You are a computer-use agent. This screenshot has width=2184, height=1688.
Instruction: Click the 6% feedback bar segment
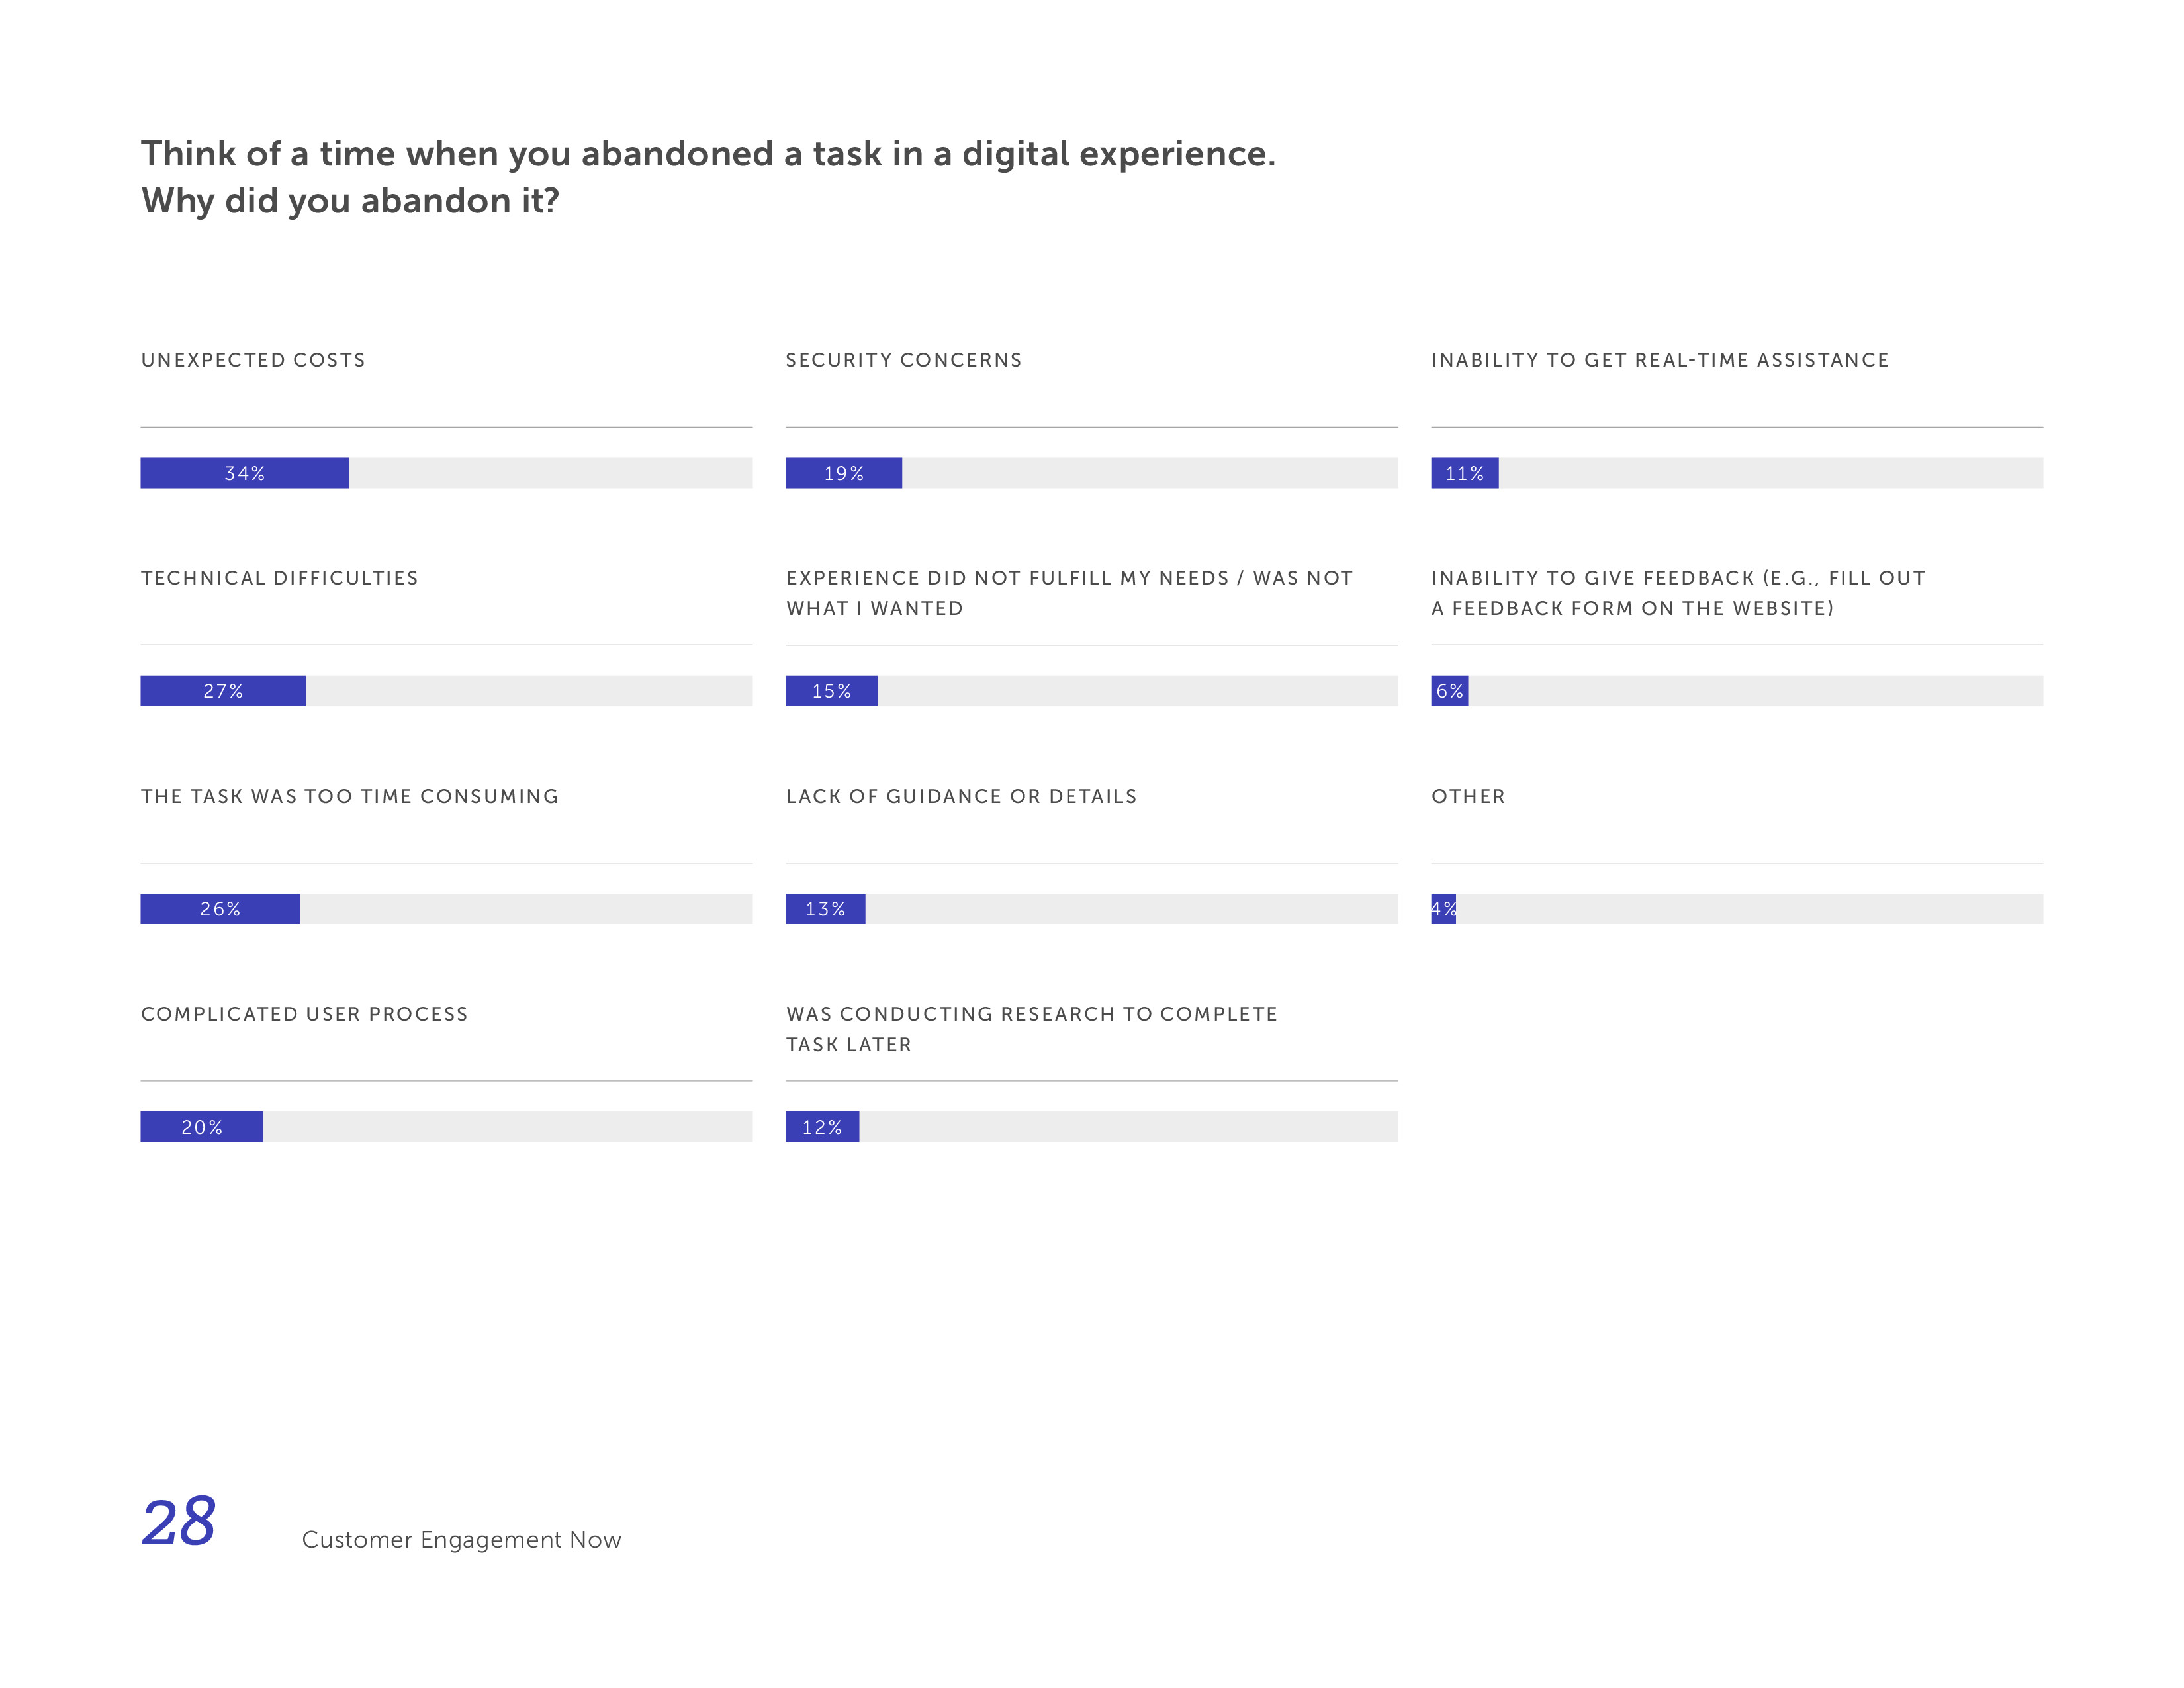click(1449, 691)
